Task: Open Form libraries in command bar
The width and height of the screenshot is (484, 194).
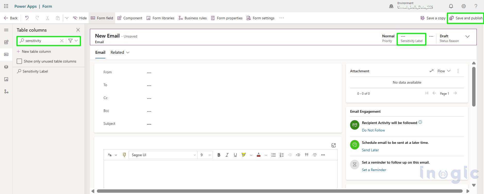Action: click(160, 18)
